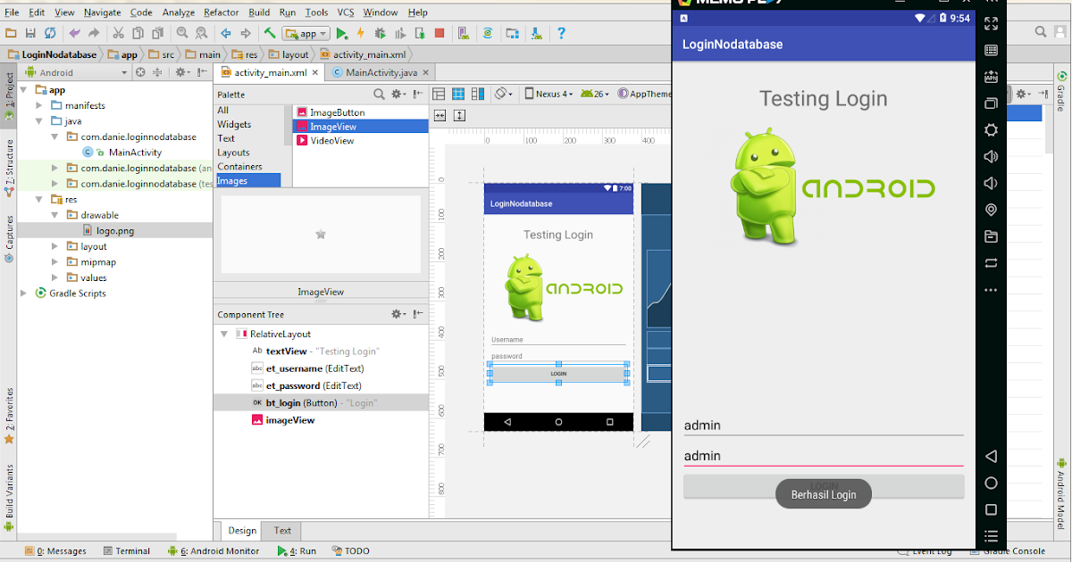
Task: Click the MEmu Android recents square button
Action: [991, 509]
